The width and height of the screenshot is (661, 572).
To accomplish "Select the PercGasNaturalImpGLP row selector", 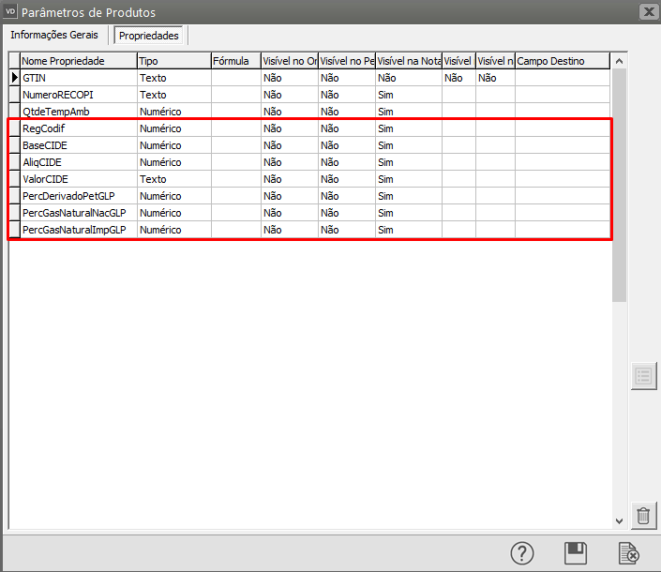I will click(x=15, y=230).
